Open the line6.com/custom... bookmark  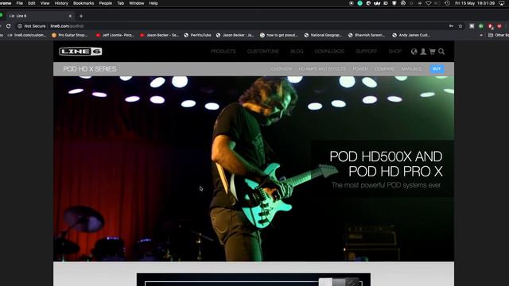[27, 35]
